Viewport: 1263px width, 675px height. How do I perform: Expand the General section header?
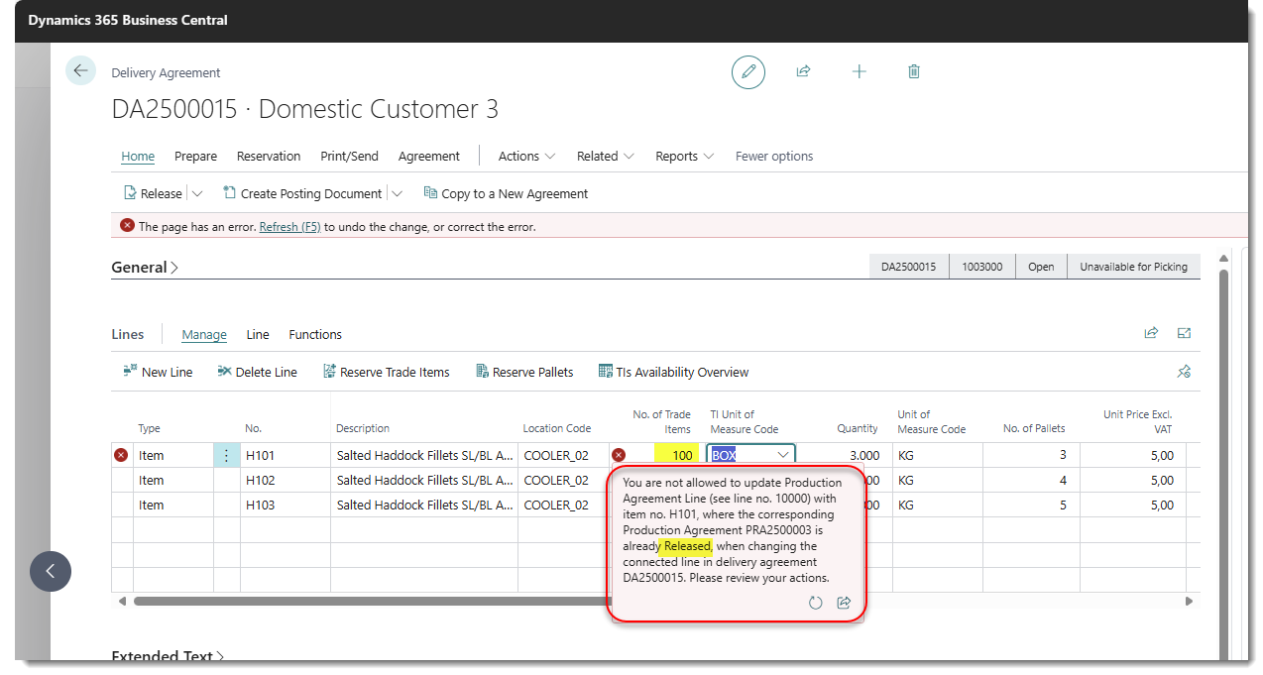click(145, 268)
